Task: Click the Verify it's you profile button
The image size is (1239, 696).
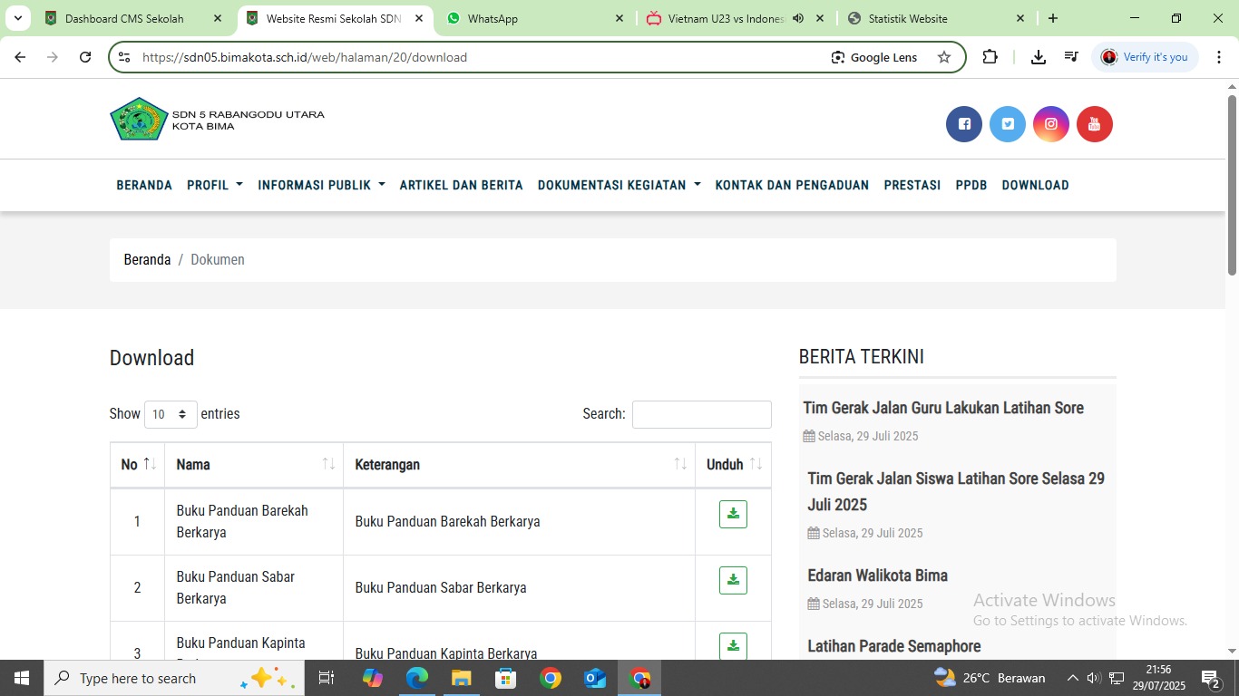Action: (1146, 57)
